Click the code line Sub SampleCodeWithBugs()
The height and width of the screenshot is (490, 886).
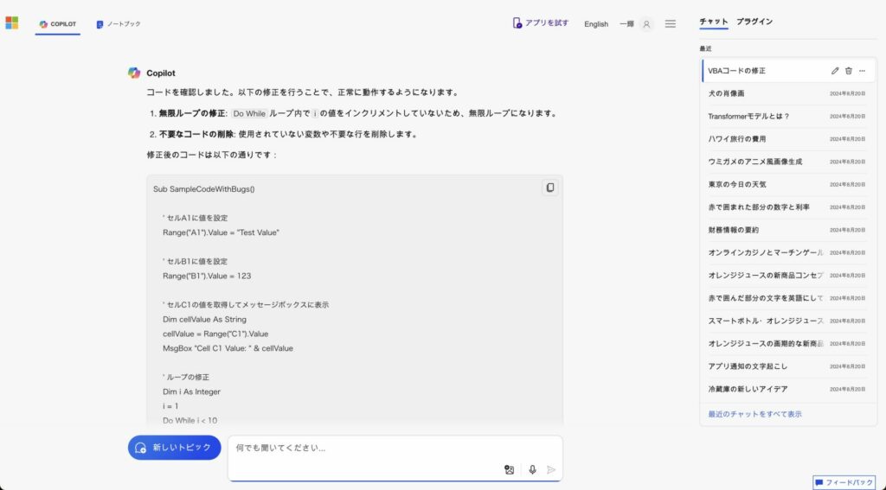204,189
